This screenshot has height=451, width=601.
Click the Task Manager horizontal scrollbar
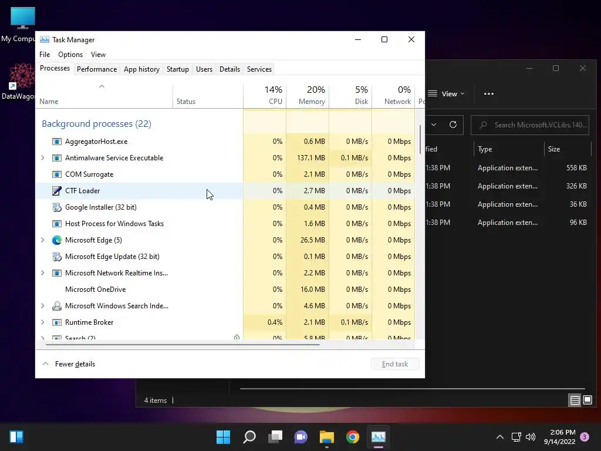tap(183, 345)
